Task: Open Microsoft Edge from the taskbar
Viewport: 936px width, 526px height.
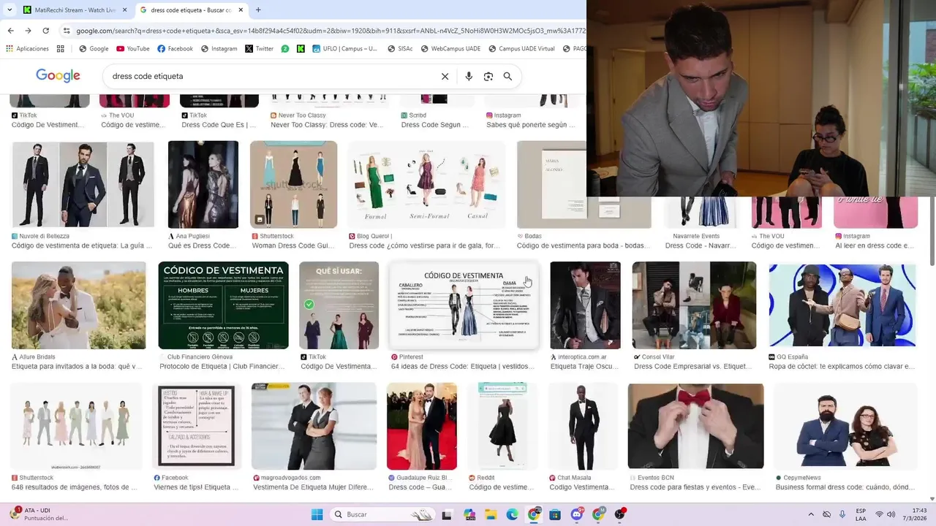Action: point(512,514)
